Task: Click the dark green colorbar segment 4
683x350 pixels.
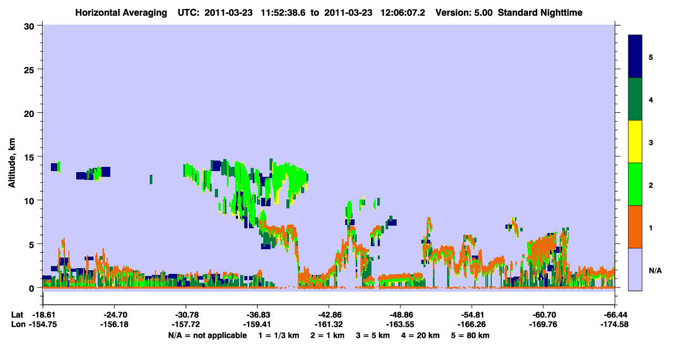Action: tap(635, 99)
